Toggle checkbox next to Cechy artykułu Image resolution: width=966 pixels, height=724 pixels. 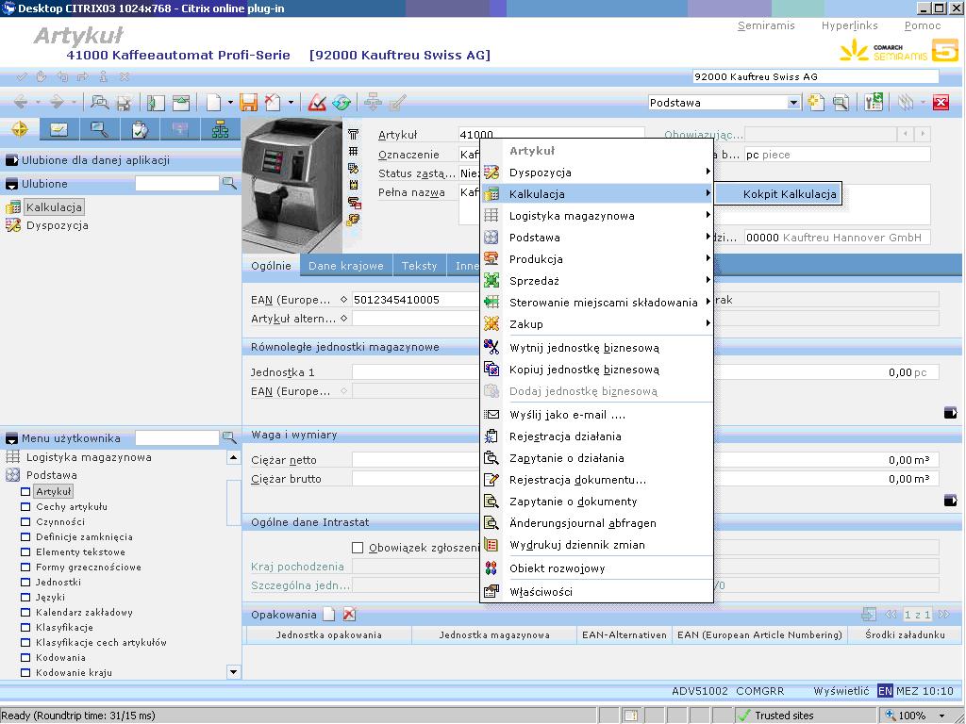click(25, 506)
